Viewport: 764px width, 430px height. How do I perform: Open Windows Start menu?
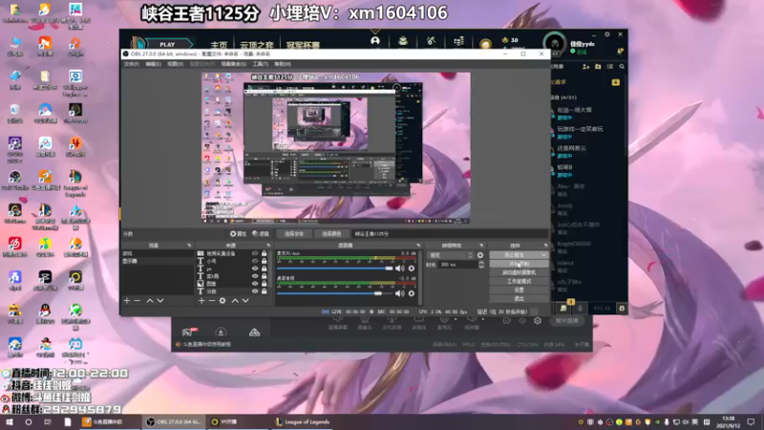[x=9, y=421]
